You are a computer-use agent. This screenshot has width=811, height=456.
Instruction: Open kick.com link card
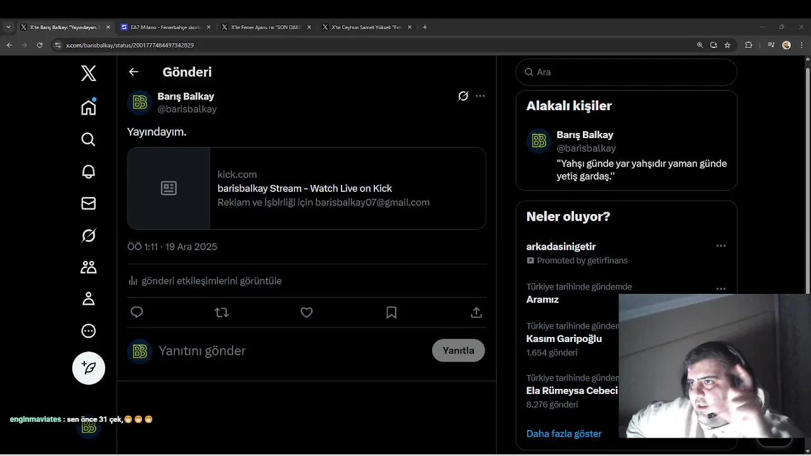click(x=307, y=188)
